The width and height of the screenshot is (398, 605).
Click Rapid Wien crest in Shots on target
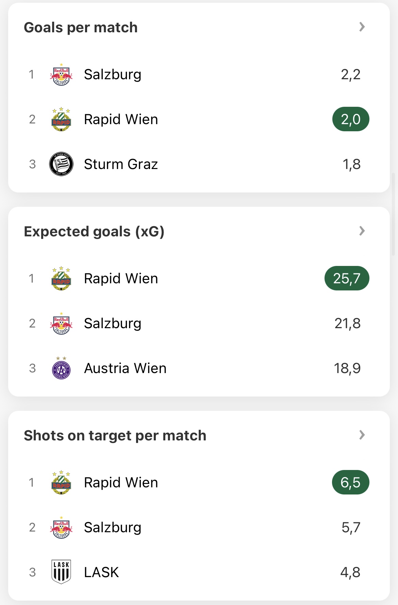click(x=61, y=483)
